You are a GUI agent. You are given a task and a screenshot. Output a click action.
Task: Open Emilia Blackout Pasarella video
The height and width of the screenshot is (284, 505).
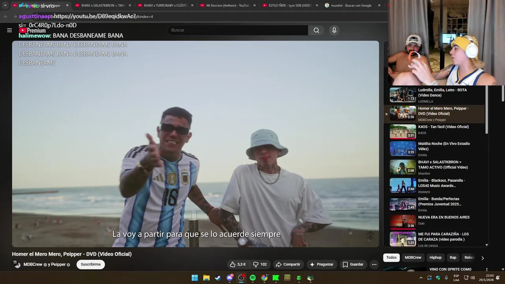434,186
